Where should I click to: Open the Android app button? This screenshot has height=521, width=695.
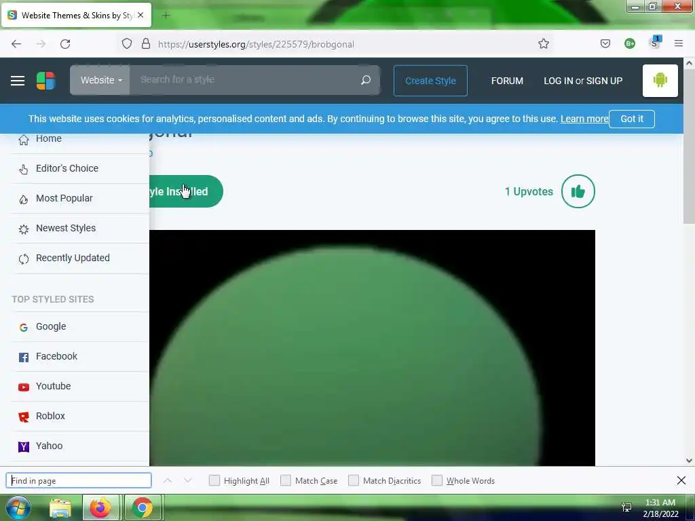click(660, 81)
